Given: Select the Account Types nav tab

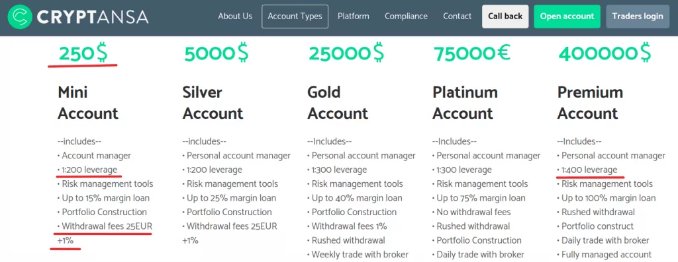Looking at the screenshot, I should click(x=295, y=16).
